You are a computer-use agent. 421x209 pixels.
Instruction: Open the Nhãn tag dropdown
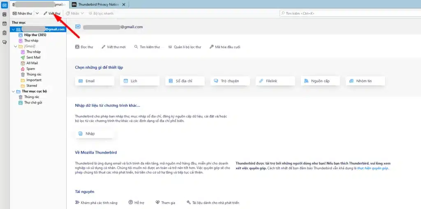[x=75, y=14]
